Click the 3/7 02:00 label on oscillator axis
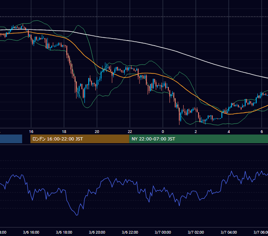 [196, 232]
